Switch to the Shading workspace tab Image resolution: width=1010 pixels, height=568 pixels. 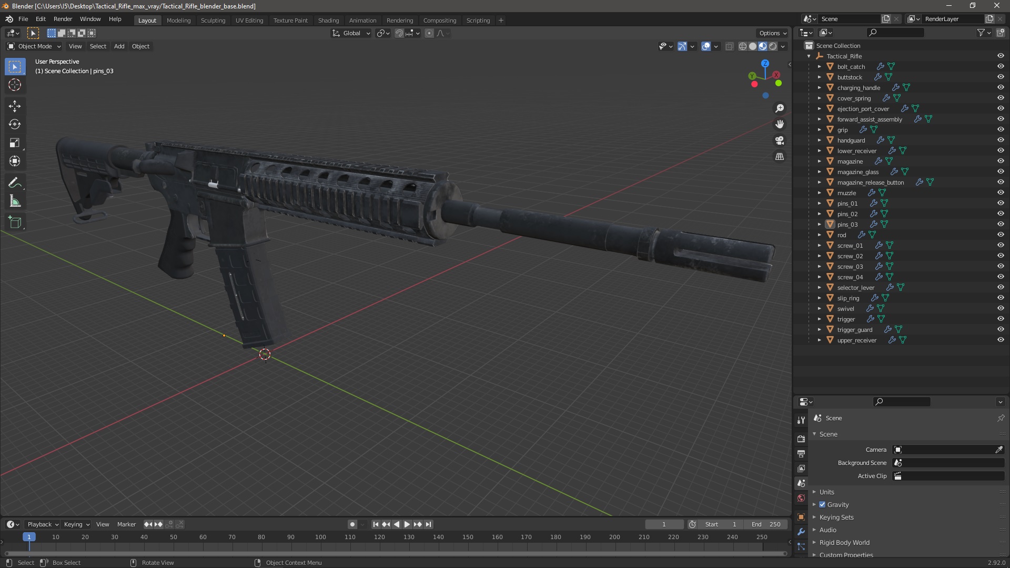[328, 20]
